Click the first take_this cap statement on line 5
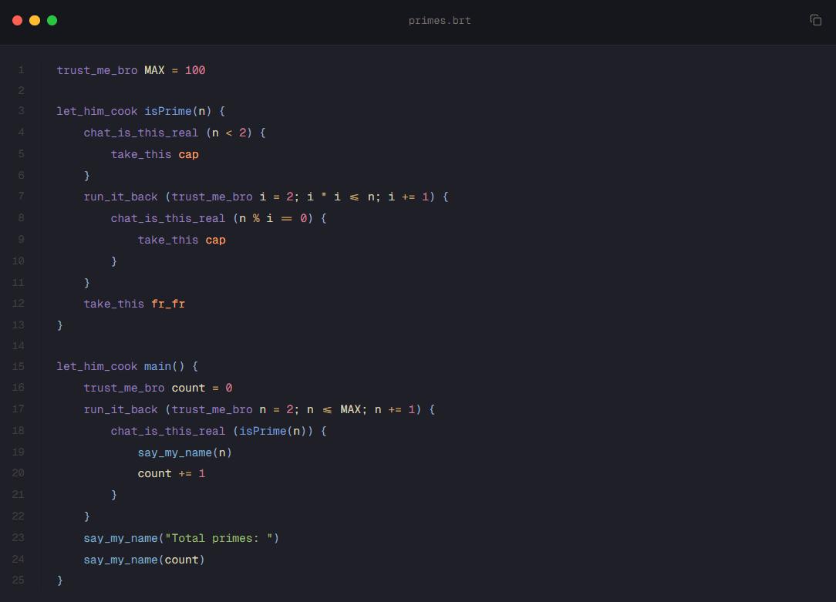Screen dimensions: 836x602 coord(154,154)
